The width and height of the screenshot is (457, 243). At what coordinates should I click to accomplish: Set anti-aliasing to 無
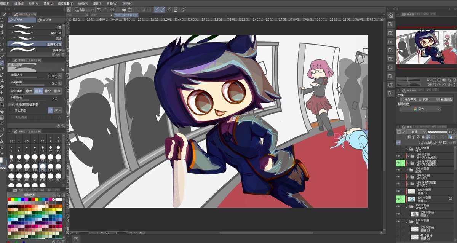[29, 91]
